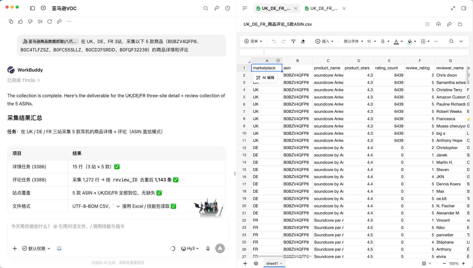
Task: Toggle the right side panel layout icon
Action: pos(464,8)
